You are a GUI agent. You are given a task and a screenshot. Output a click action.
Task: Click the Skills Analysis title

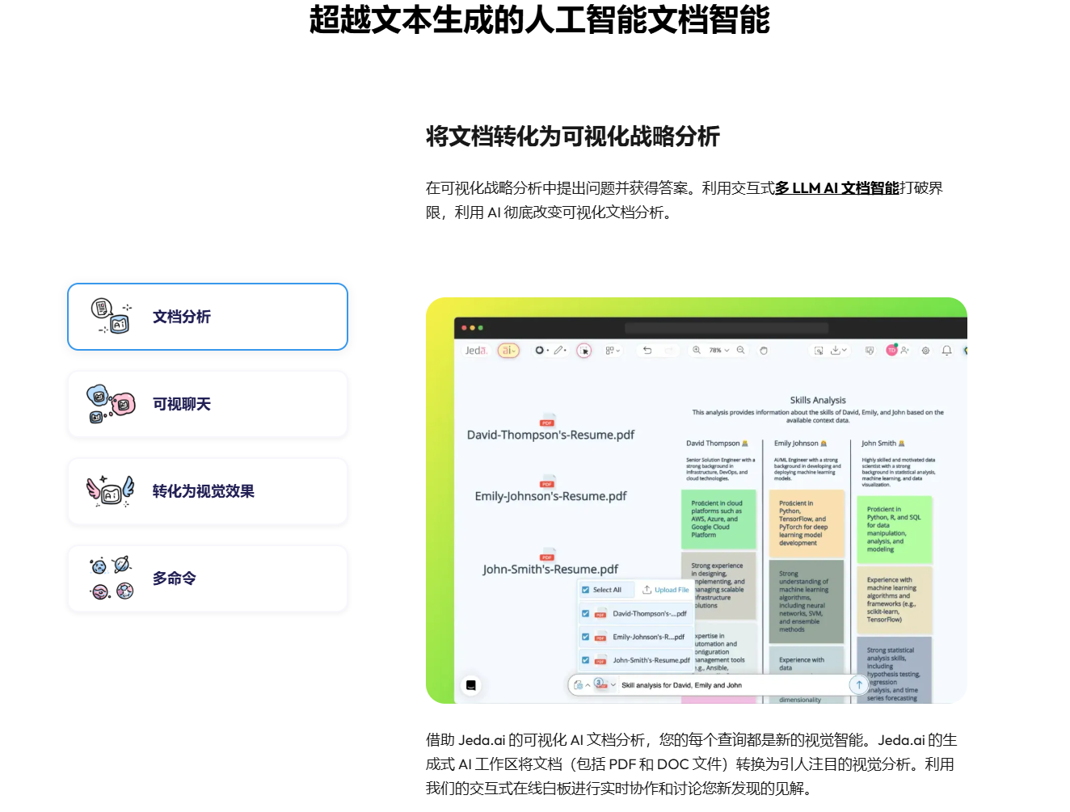818,400
